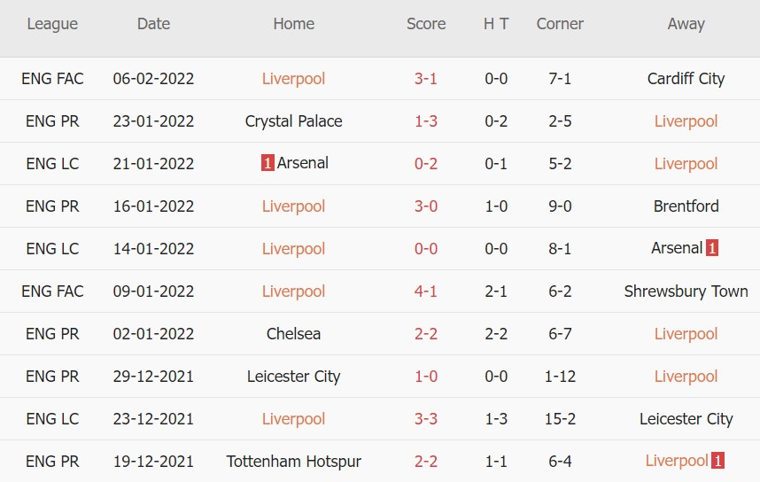Open the Crystal Palace team link
This screenshot has height=482, width=760.
pos(293,121)
